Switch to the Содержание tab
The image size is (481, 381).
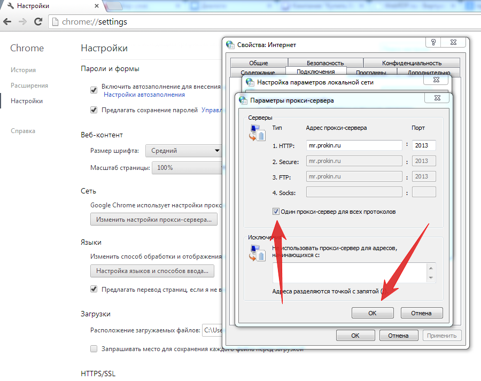pos(258,72)
